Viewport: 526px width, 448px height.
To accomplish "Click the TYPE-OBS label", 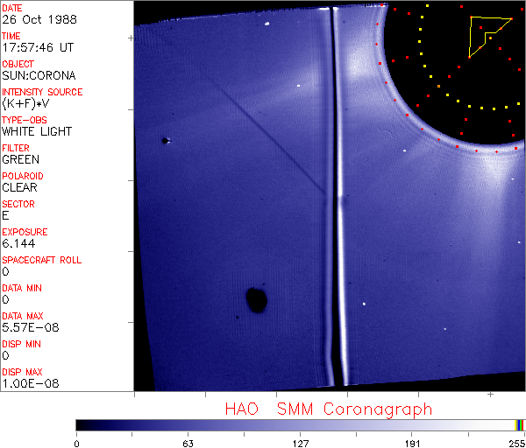I will (25, 120).
